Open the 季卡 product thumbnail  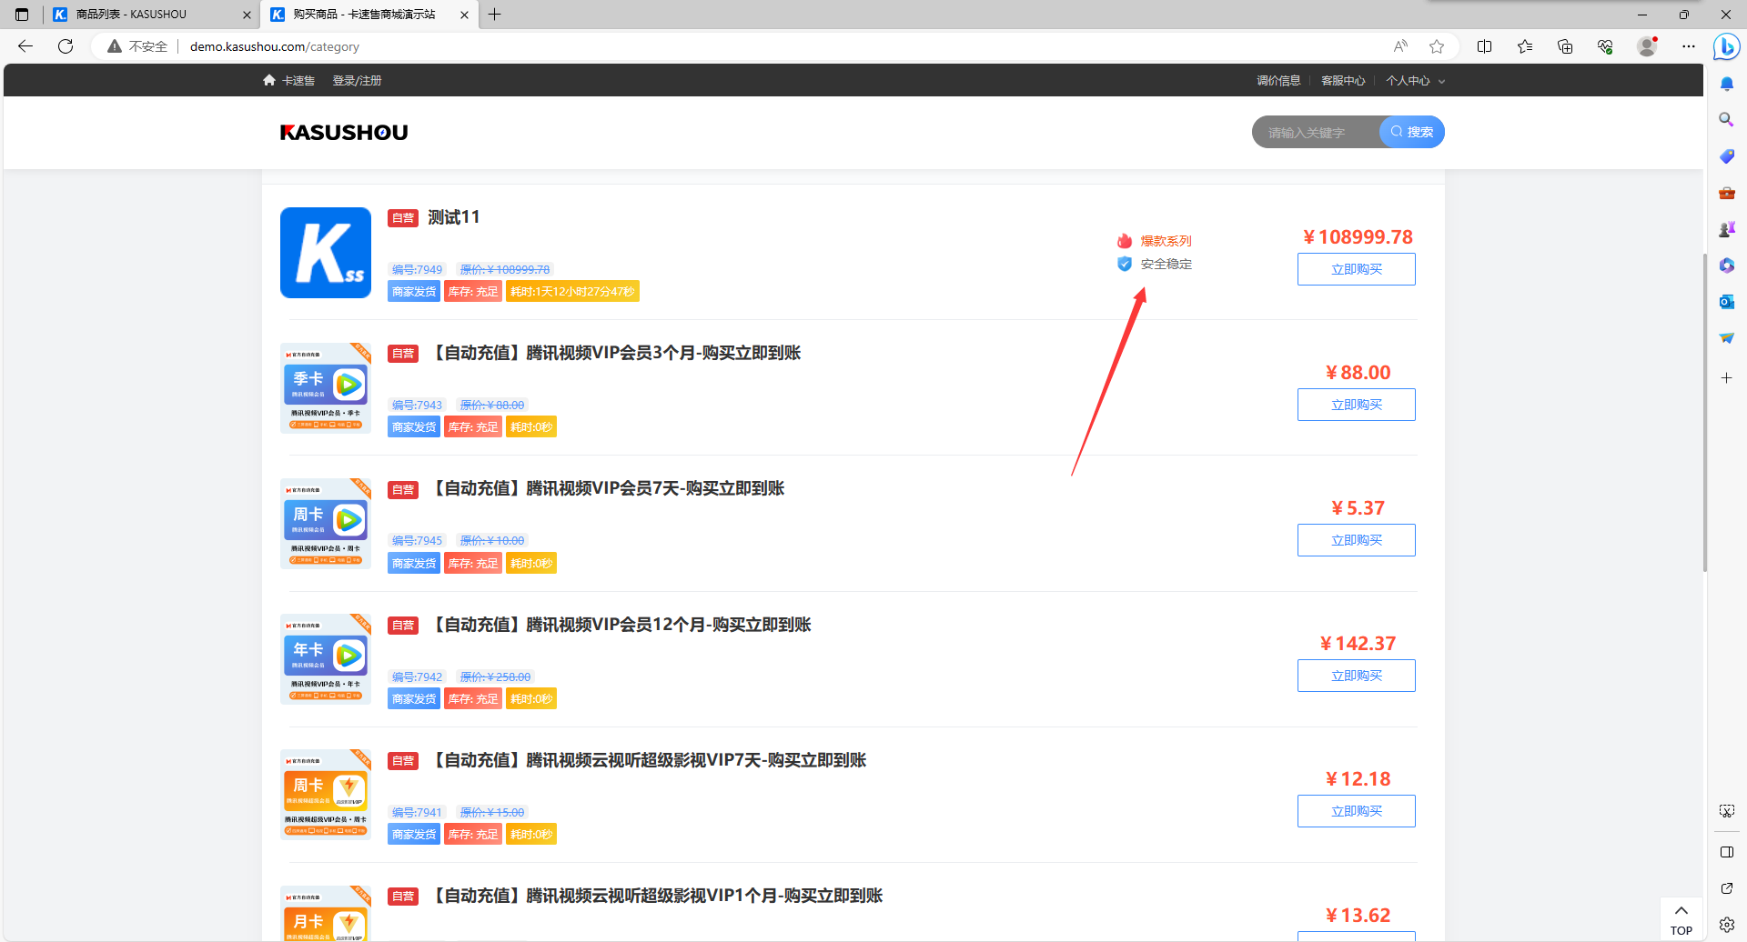326,388
